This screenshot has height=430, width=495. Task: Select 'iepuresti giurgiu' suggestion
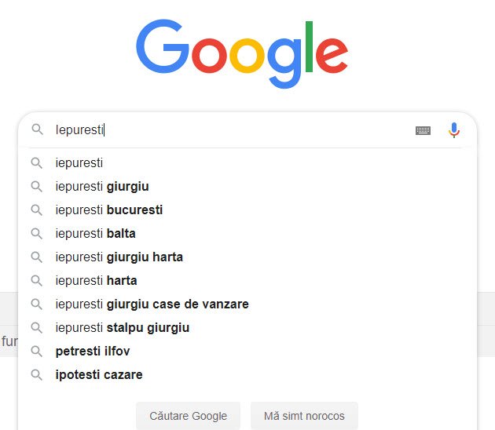(102, 187)
